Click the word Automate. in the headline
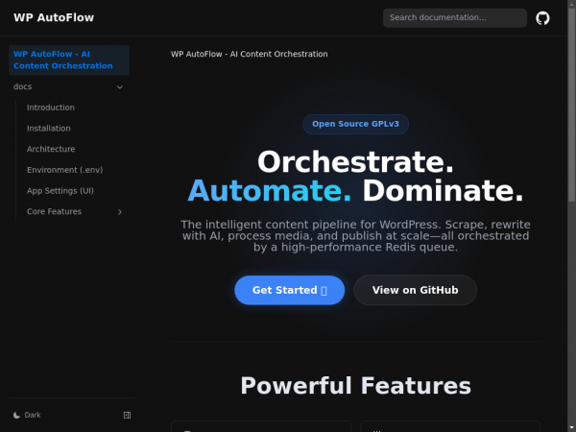This screenshot has width=576, height=432. click(269, 191)
